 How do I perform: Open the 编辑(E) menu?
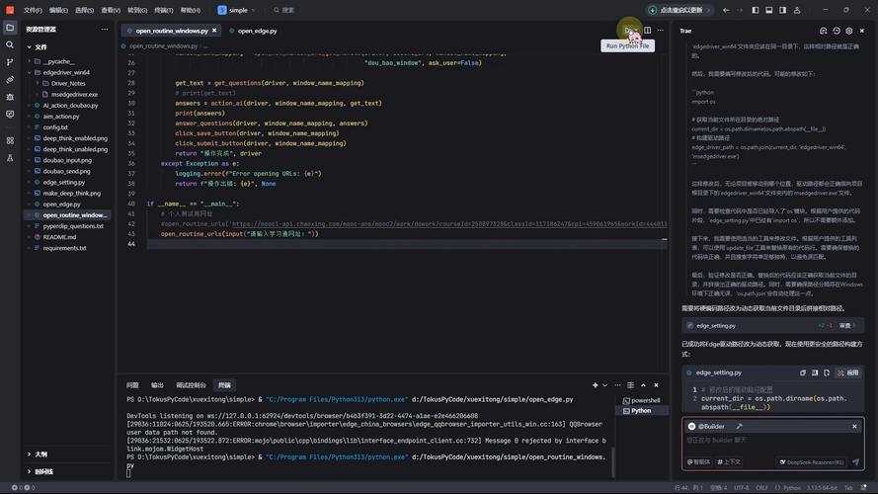(x=58, y=10)
